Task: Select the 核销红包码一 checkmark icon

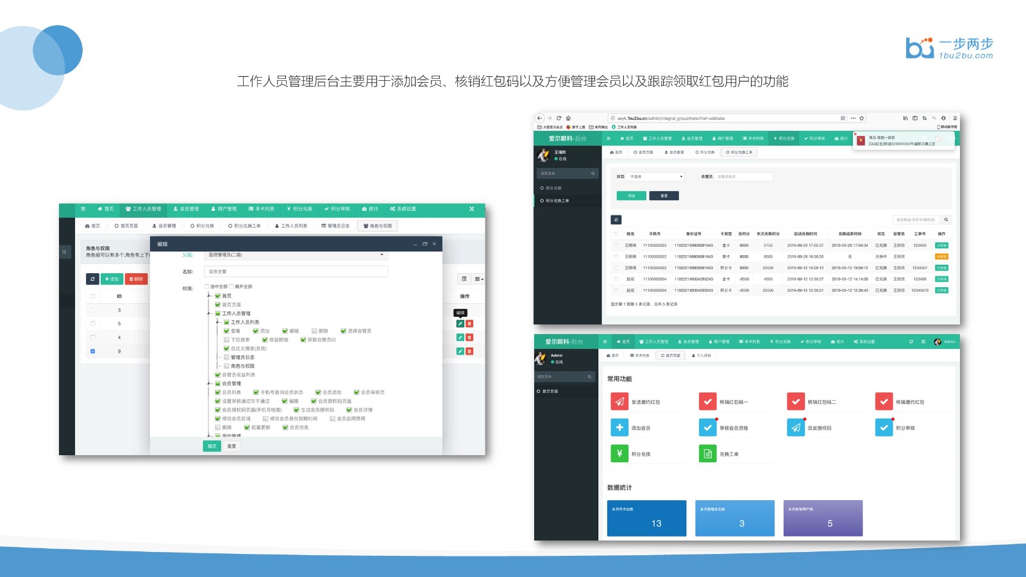Action: (707, 402)
